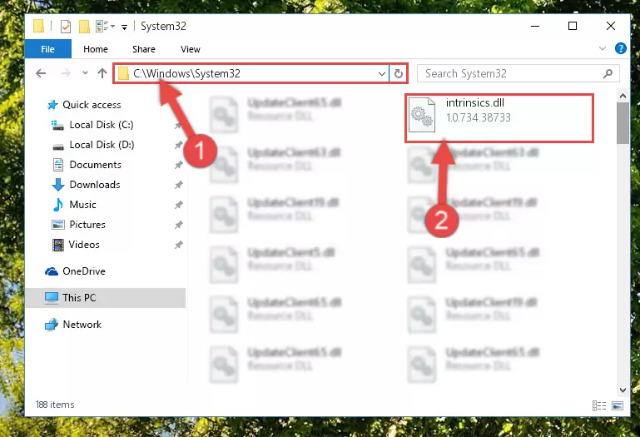Click the pin icon next to Downloads
Viewport: 640px width, 437px height.
(x=178, y=185)
